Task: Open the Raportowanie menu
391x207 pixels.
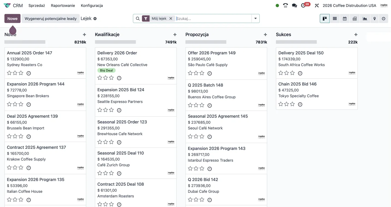Action: pyautogui.click(x=63, y=5)
